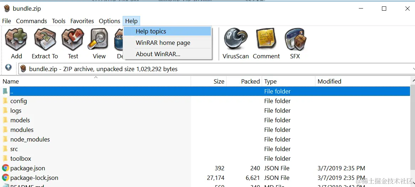Screen dimensions: 415x187
Task: Select About WinRAR... menu item
Action: coord(167,54)
